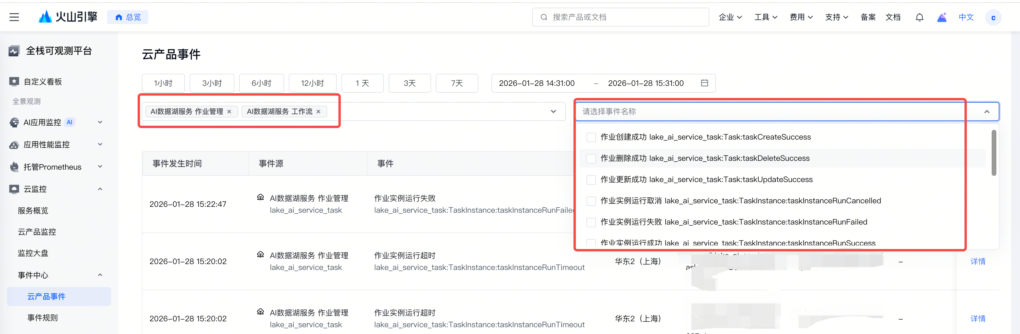Click the 搜索产品或文档 search field
Viewport: 1020px width, 334px height.
(x=620, y=17)
